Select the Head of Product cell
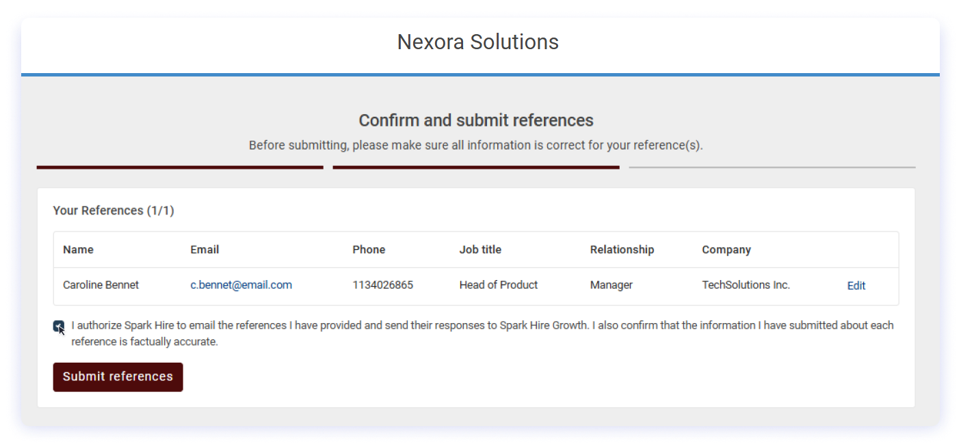Screen dimensions: 961x446 point(498,285)
